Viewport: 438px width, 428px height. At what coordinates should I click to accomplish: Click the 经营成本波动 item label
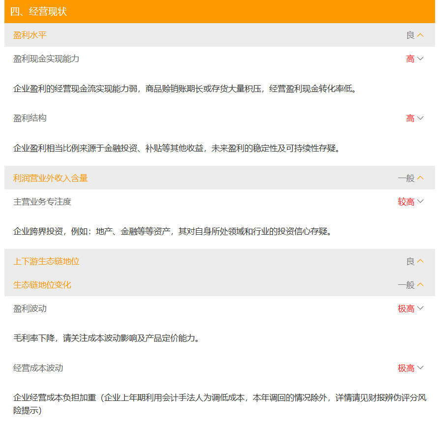38,368
